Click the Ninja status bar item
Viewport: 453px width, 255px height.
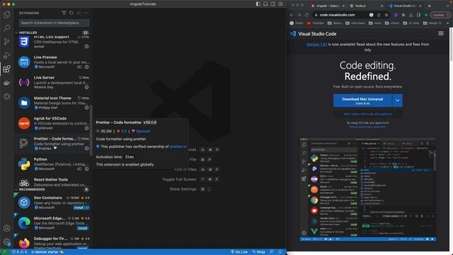258,252
